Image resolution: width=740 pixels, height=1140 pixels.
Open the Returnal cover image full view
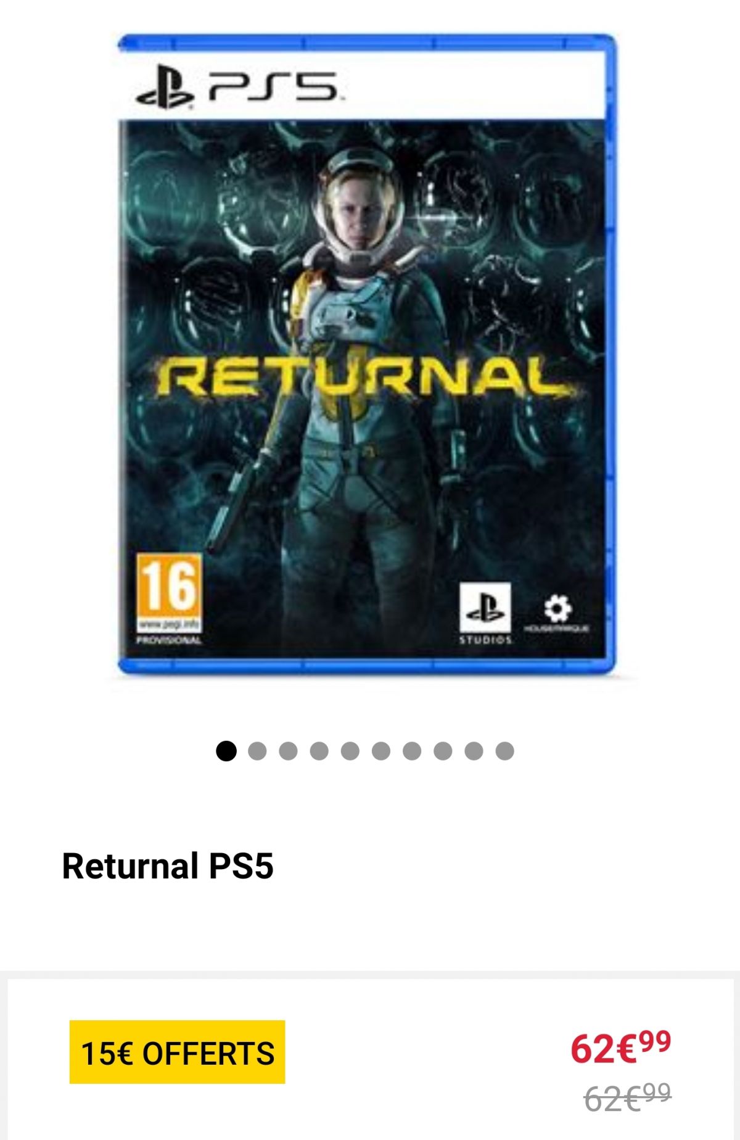pyautogui.click(x=367, y=355)
